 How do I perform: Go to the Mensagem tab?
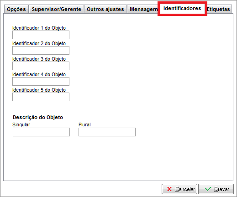(x=143, y=9)
